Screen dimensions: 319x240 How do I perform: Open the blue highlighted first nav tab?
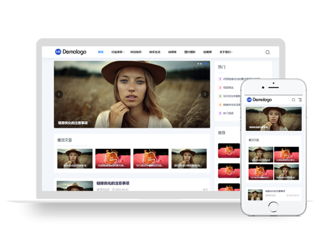[101, 52]
